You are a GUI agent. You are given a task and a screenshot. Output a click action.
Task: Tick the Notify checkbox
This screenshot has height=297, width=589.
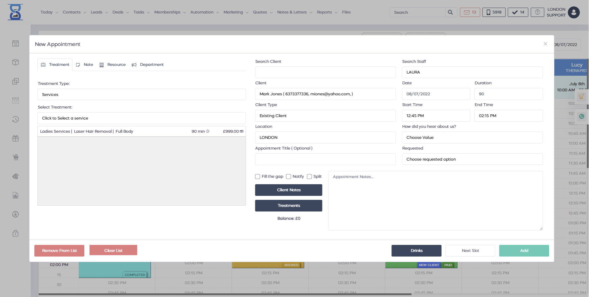tap(288, 177)
